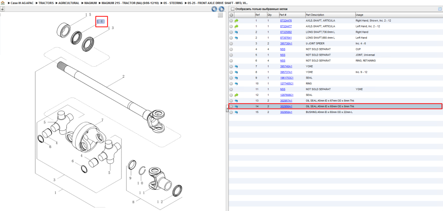Click the pin icon at diagram toolbar left
The width and height of the screenshot is (443, 211).
(2, 9)
